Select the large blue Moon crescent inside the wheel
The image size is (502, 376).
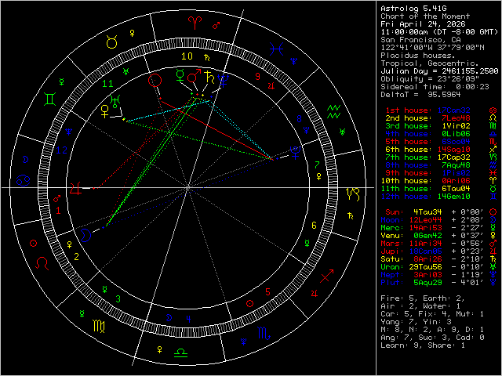pos(85,235)
